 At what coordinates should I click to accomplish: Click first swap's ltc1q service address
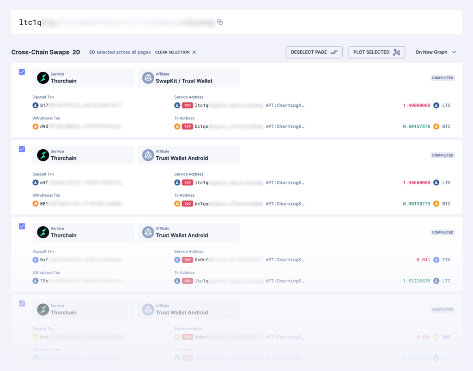click(x=229, y=106)
